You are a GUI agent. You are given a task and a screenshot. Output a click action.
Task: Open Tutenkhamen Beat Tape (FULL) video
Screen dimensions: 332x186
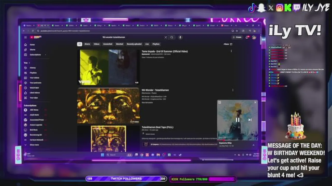pos(157,127)
